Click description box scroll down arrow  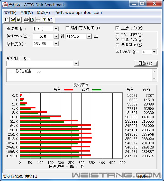click(154, 79)
